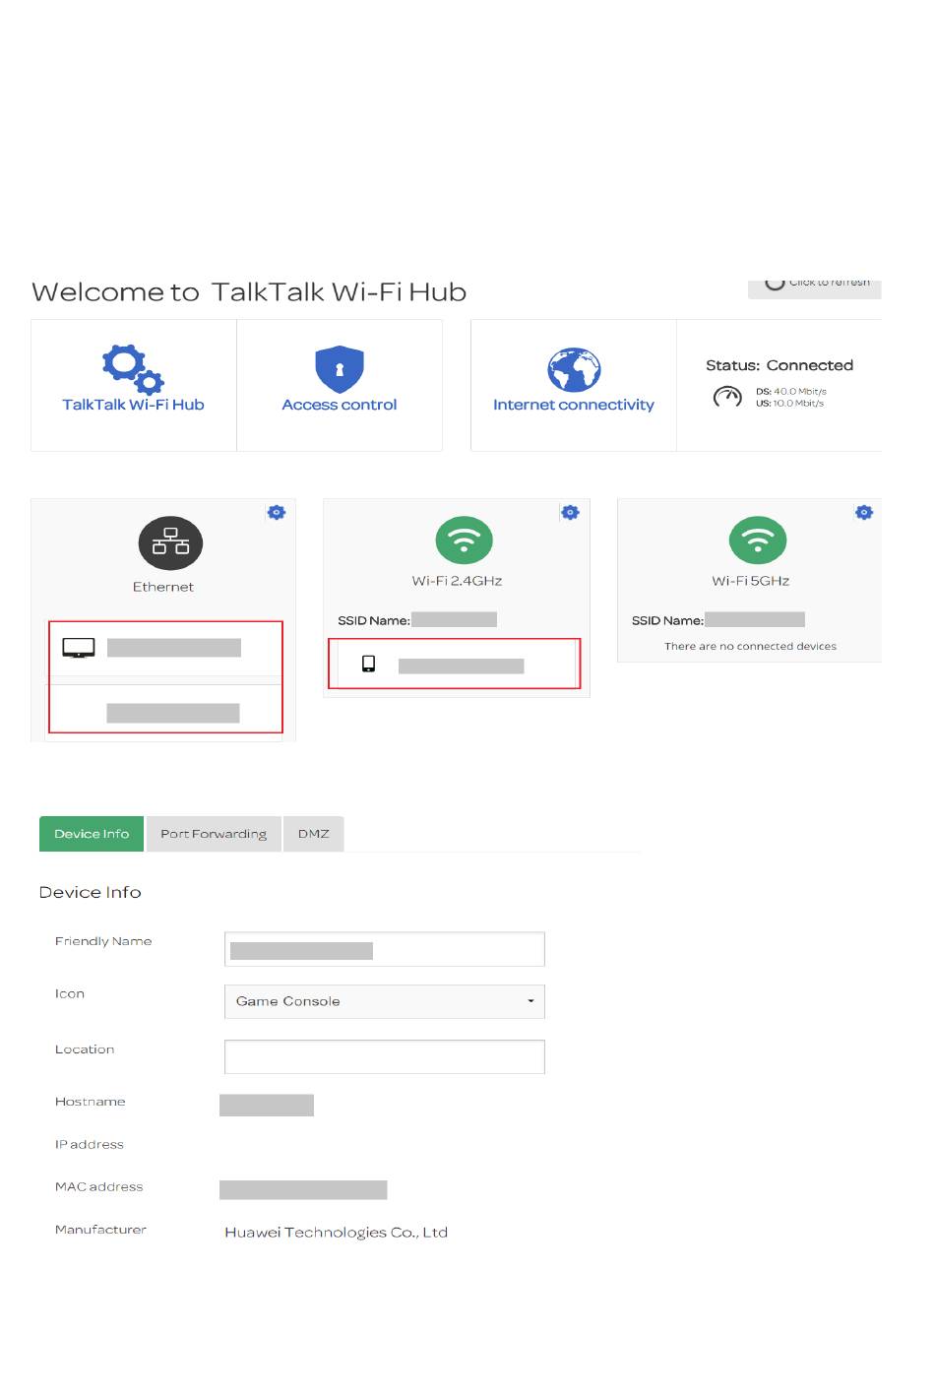
Task: Open settings gear on the Wi-Fi 5GHz card
Action: tap(864, 512)
